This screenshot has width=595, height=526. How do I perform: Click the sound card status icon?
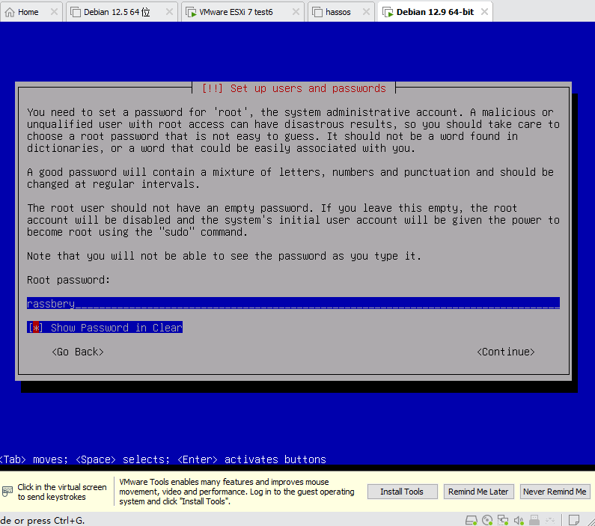(519, 520)
